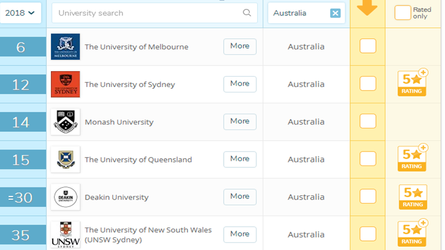The height and width of the screenshot is (250, 445).
Task: Select the compare checkbox for Monash University
Action: point(368,121)
